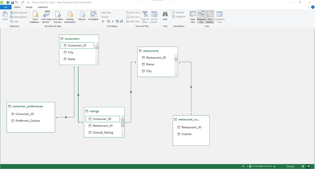Click scroll down arrow in consumers table
The width and height of the screenshot is (315, 169).
97,62
